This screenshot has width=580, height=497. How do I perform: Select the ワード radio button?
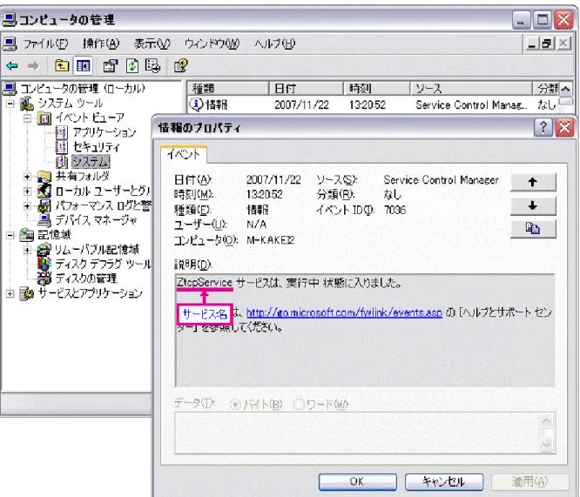[298, 405]
